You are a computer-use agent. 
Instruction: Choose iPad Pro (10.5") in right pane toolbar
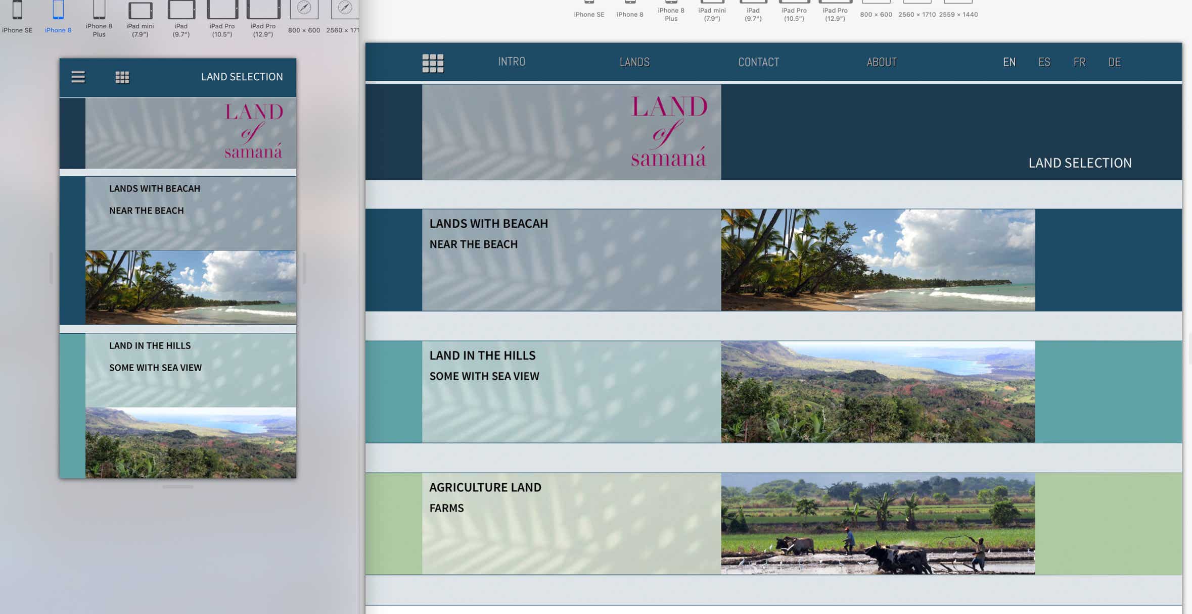pos(794,11)
